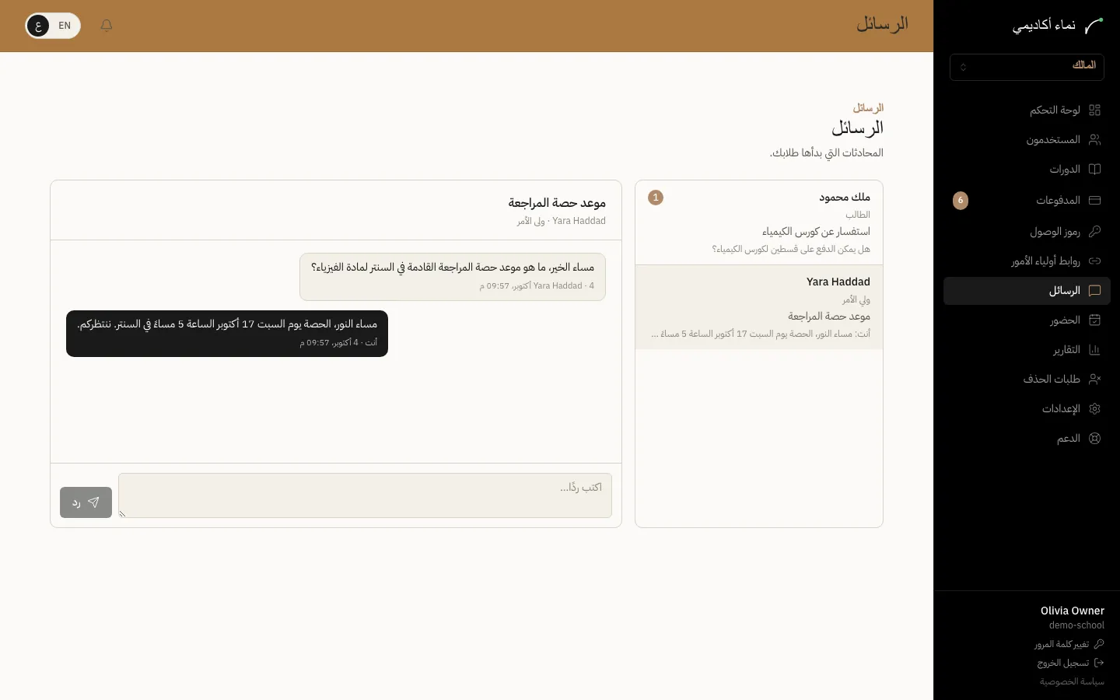Go to روابط أولياء الأمور in the sidebar
This screenshot has width=1120, height=700.
1027,261
